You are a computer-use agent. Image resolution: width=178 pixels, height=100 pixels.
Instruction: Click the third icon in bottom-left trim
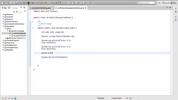9,98
